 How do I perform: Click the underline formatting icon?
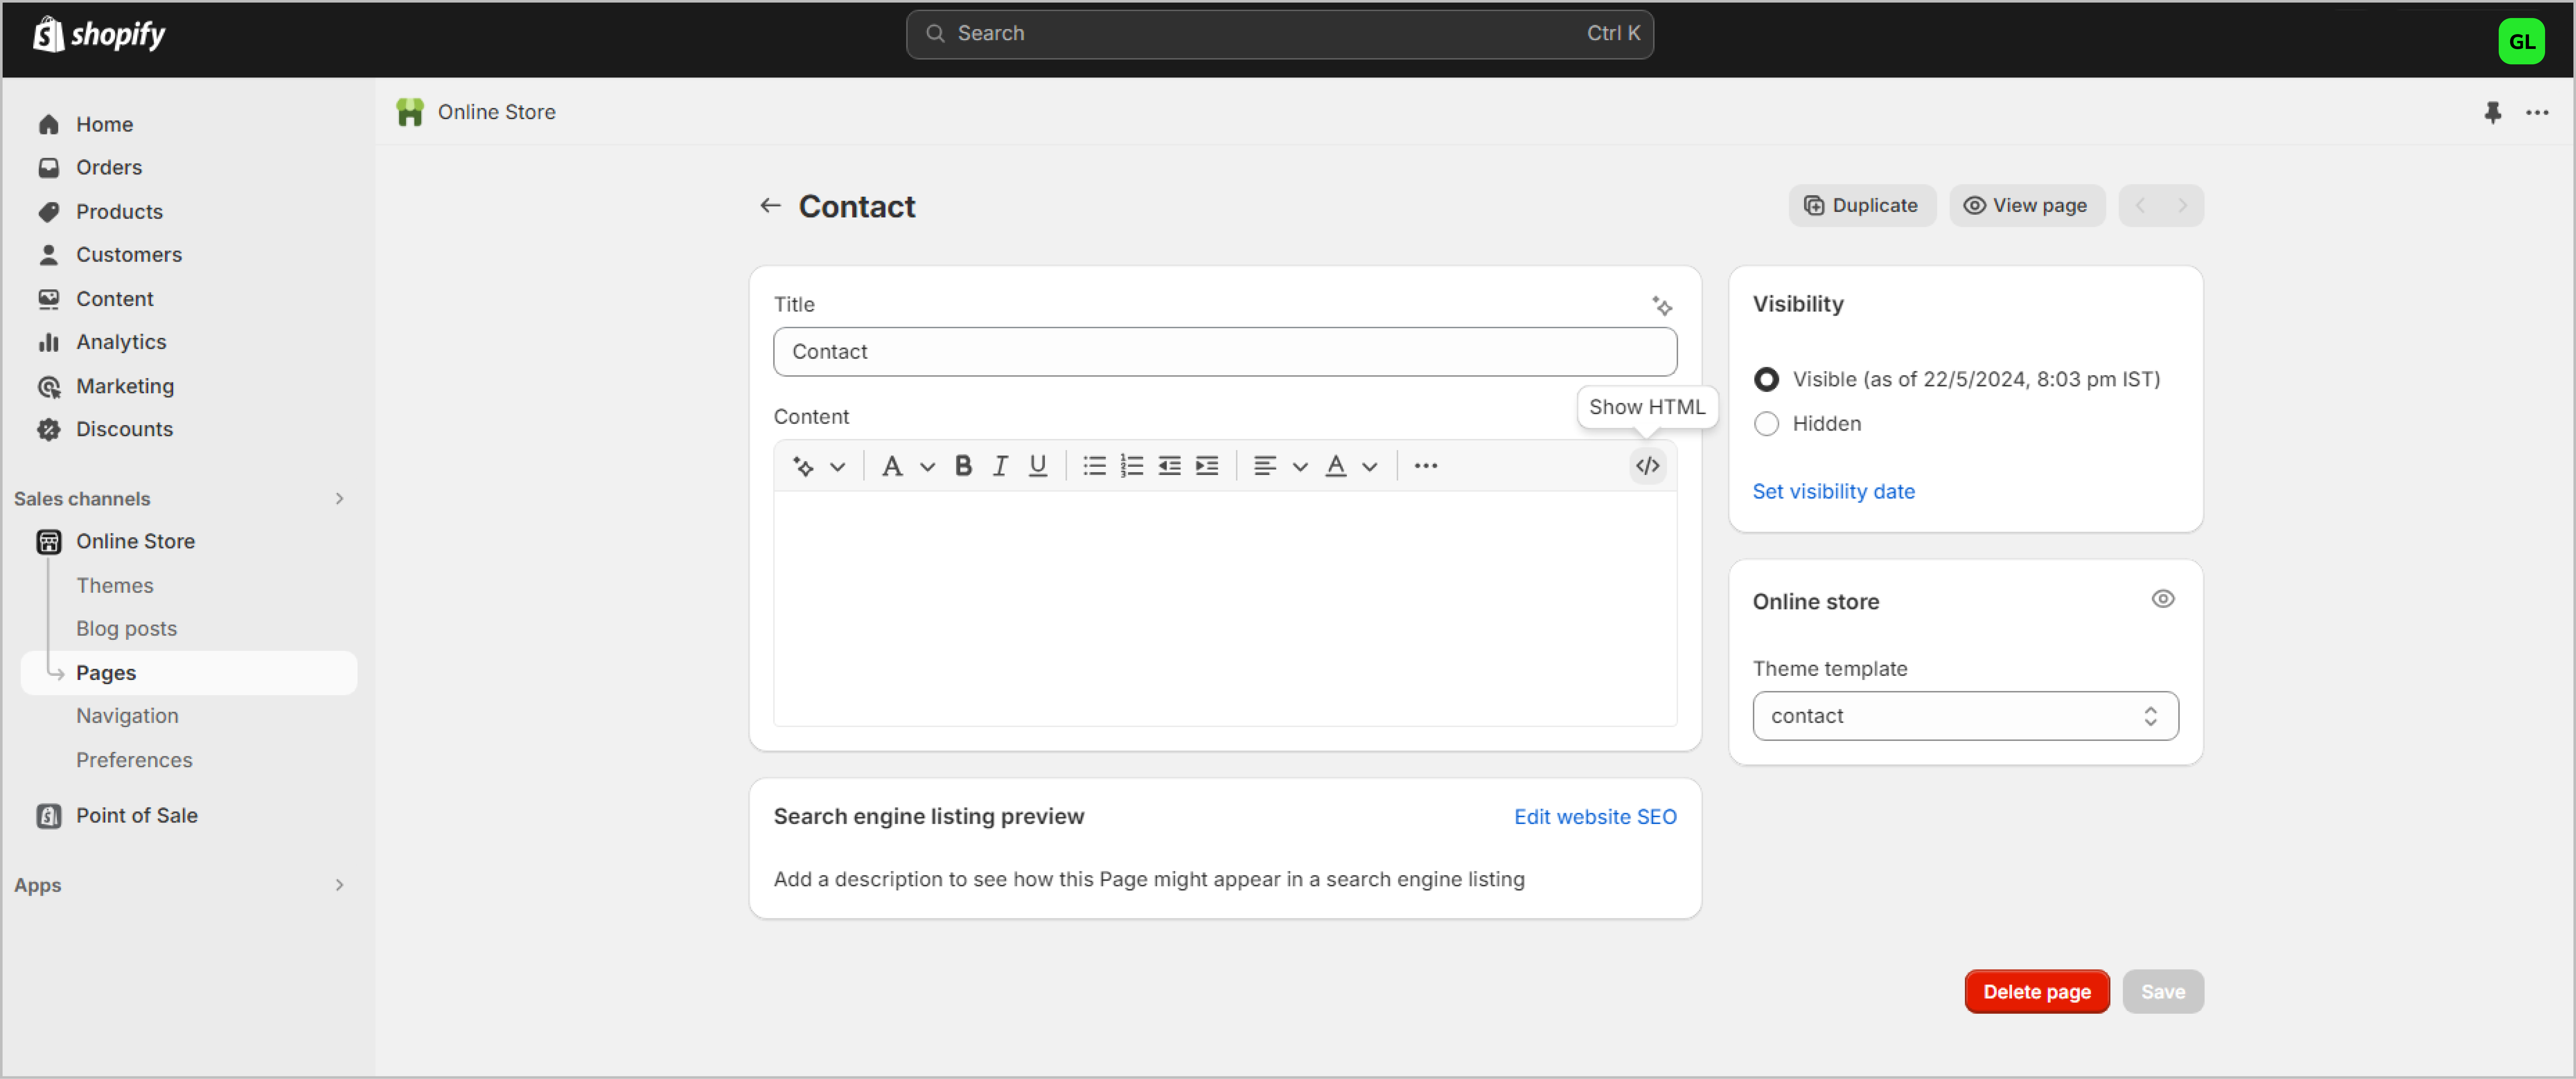[1037, 466]
